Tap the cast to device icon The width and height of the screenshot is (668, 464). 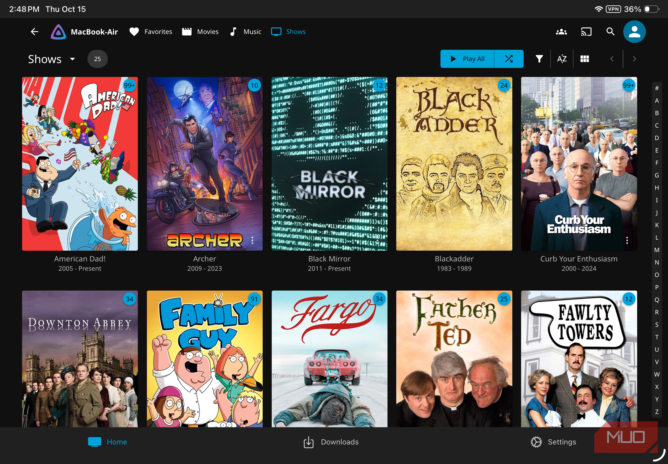click(586, 32)
